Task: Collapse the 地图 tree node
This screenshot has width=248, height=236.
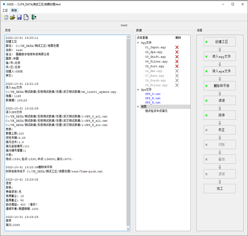Action: tap(138, 106)
